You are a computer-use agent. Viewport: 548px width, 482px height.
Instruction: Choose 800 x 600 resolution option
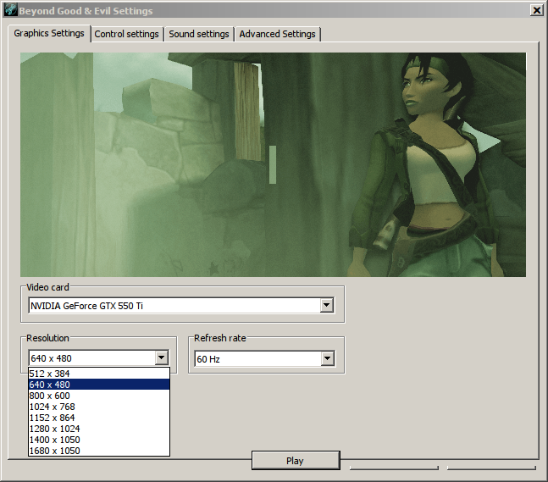(99, 396)
